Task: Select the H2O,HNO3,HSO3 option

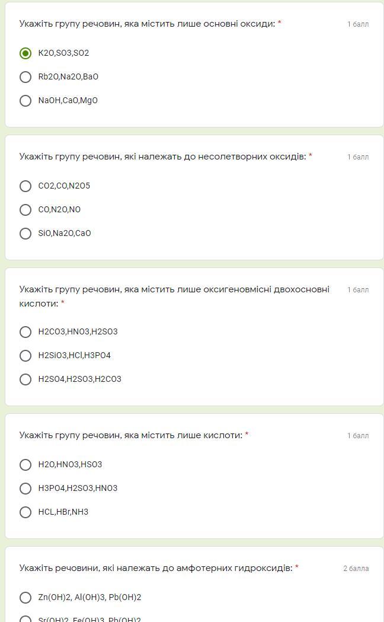Action: (25, 465)
